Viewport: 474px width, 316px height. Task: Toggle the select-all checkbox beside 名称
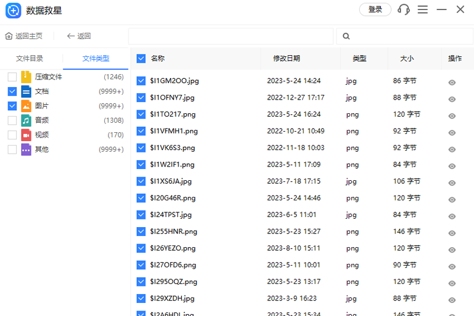tap(141, 59)
